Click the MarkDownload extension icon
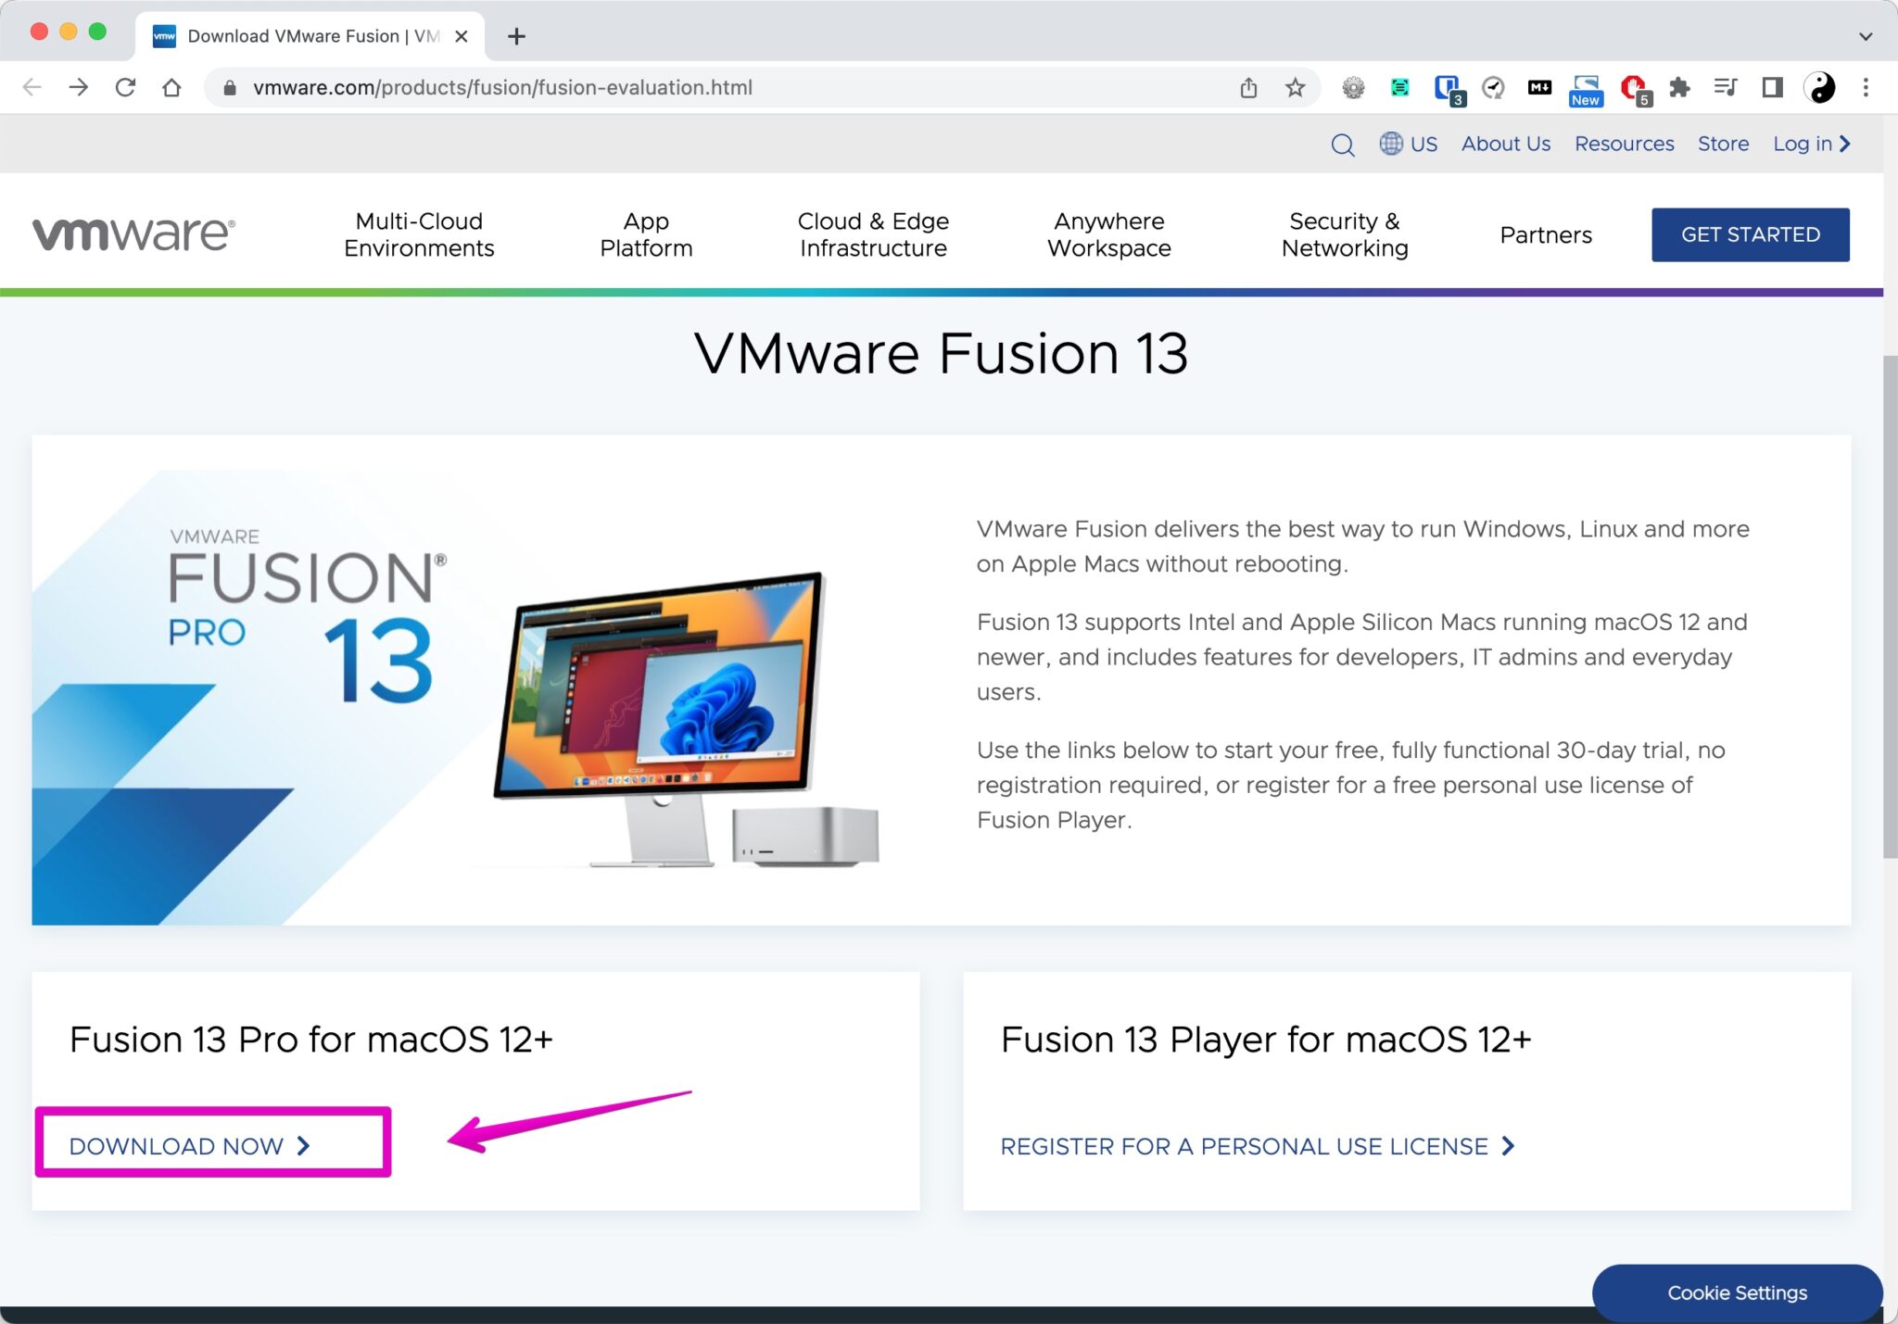 1539,87
